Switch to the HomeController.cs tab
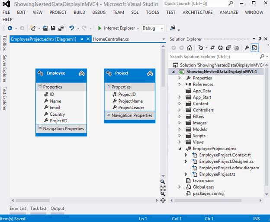 (111, 39)
